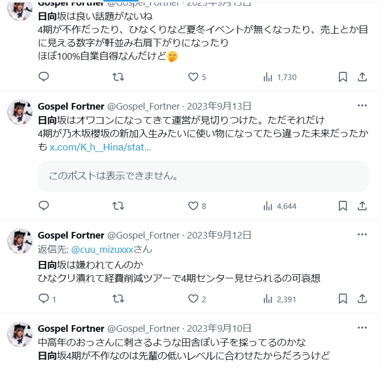
Task: Like the post with 2 likes
Action: point(193,299)
